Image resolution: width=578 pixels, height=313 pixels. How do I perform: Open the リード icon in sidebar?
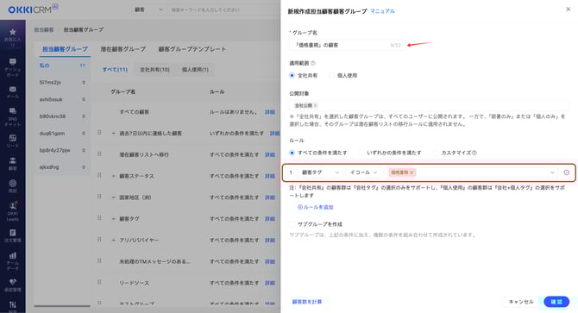(x=13, y=138)
